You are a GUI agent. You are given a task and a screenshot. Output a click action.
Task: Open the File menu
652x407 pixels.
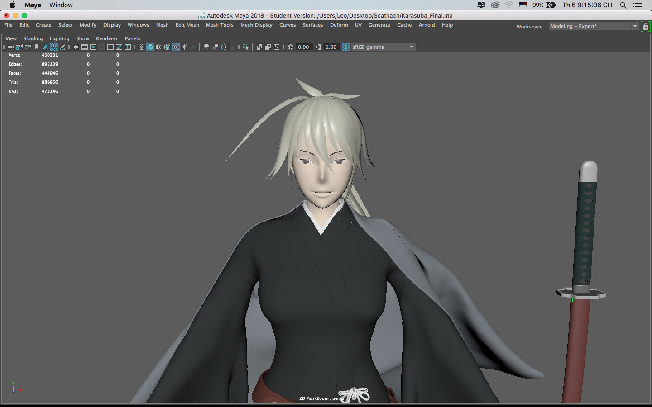pyautogui.click(x=8, y=25)
